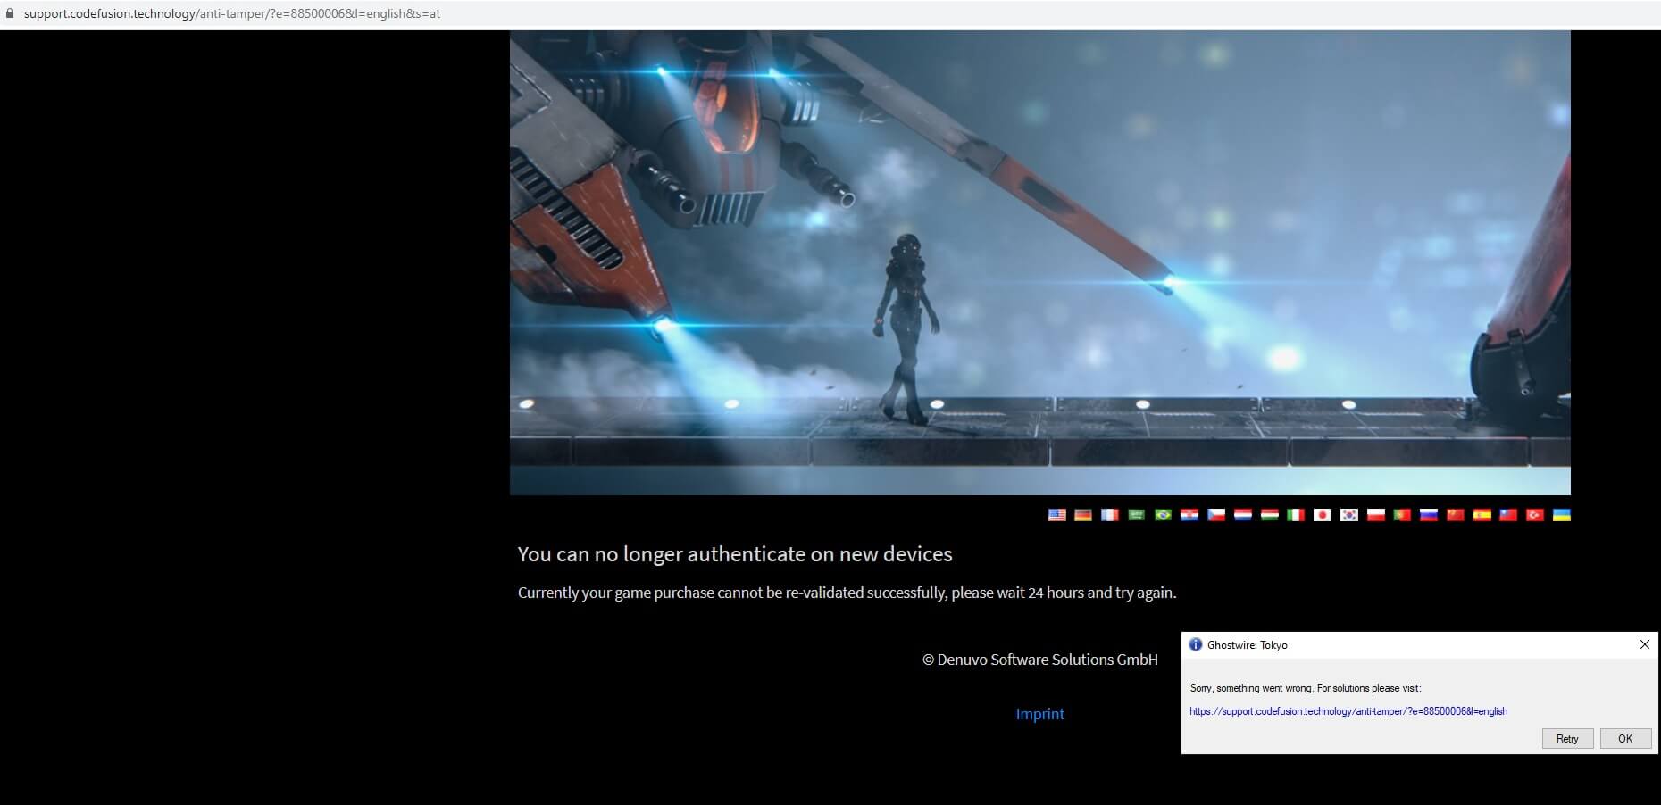This screenshot has width=1661, height=805.
Task: Open the Imprint link
Action: (1039, 714)
